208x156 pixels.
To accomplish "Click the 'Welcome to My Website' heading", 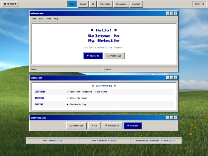I will [104, 38].
